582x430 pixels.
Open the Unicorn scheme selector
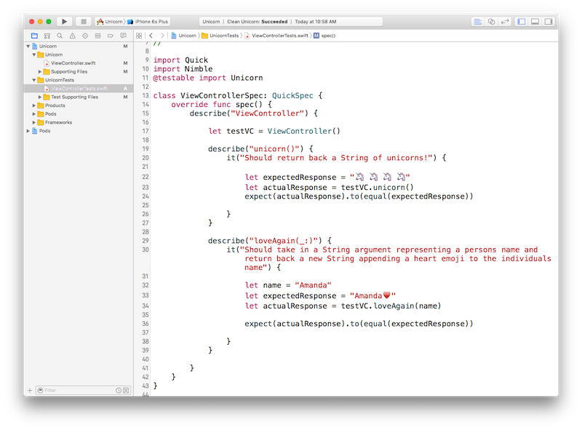coord(110,22)
